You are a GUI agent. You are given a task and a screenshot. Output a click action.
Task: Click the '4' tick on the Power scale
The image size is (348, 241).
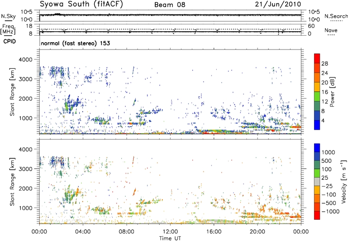[323, 120]
